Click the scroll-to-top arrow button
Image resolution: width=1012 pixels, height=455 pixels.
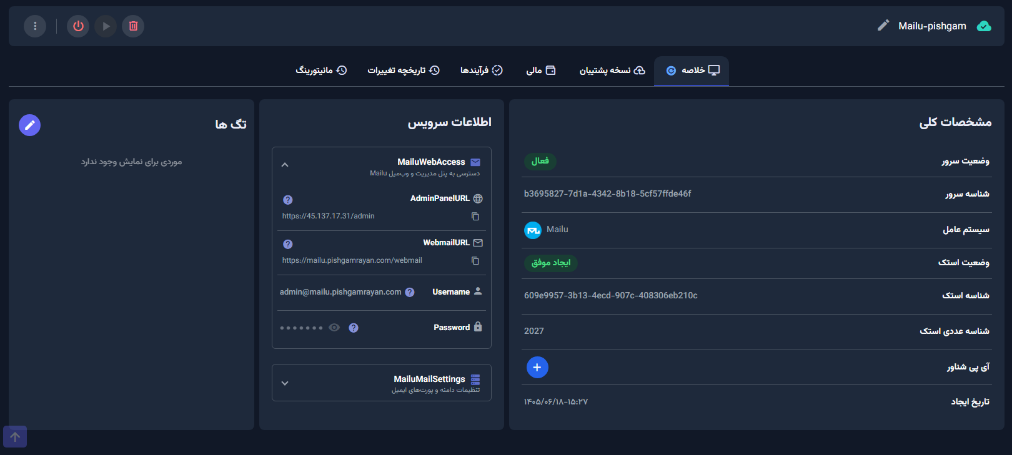point(15,437)
